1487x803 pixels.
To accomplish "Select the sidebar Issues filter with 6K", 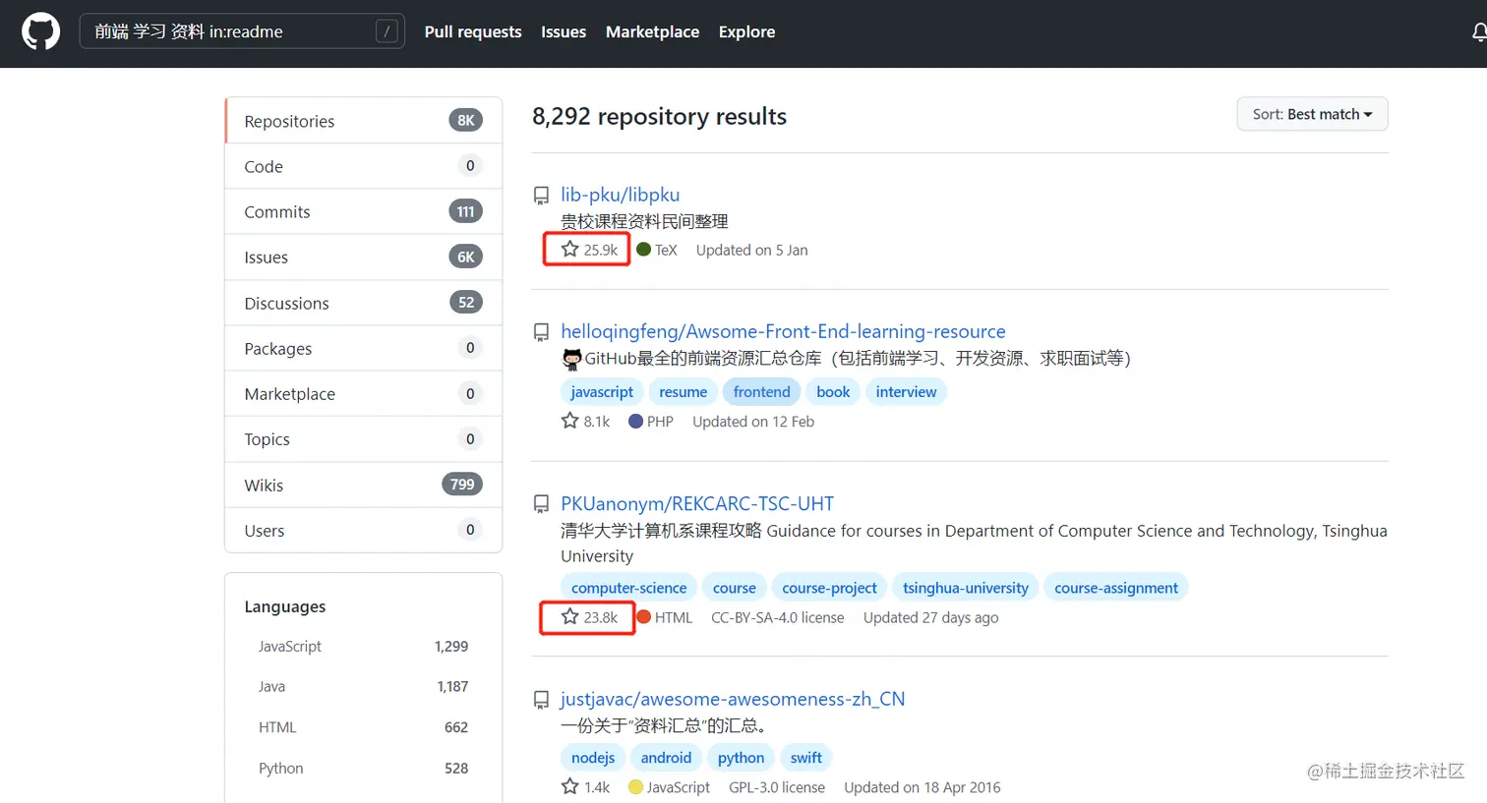I will tap(364, 258).
